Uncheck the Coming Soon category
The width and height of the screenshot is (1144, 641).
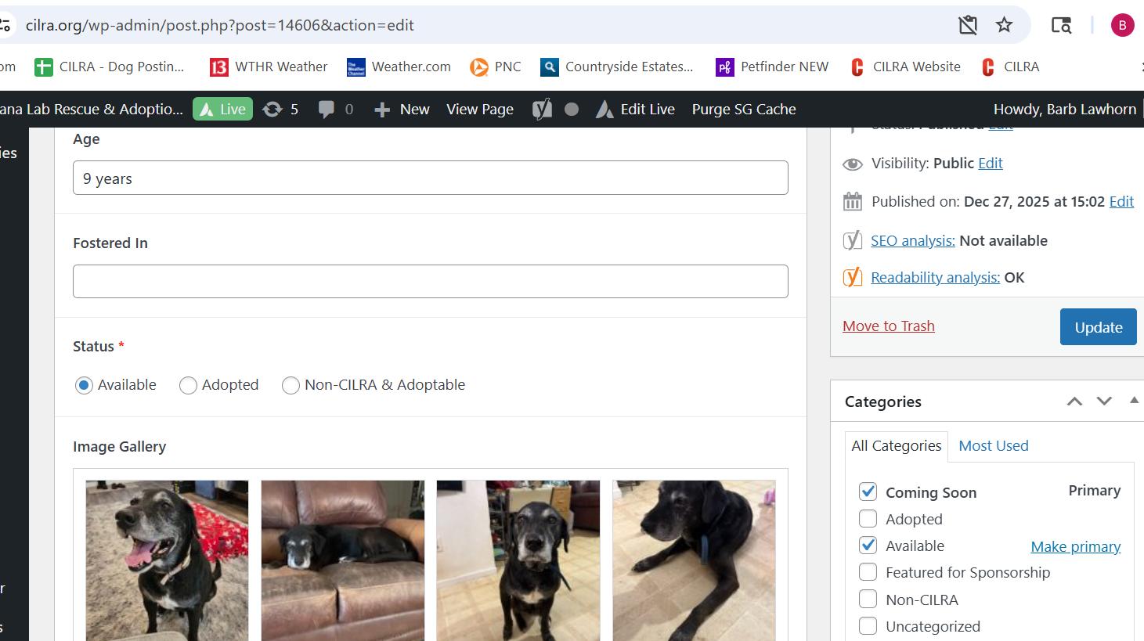click(868, 492)
